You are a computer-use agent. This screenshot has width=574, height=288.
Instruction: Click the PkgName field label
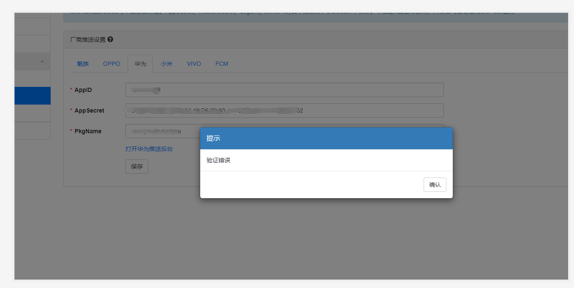pos(88,131)
